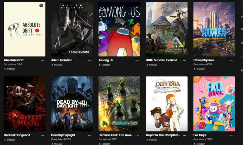This screenshot has height=145, width=243.
Task: Select the Among Us cover art
Action: coord(119,29)
